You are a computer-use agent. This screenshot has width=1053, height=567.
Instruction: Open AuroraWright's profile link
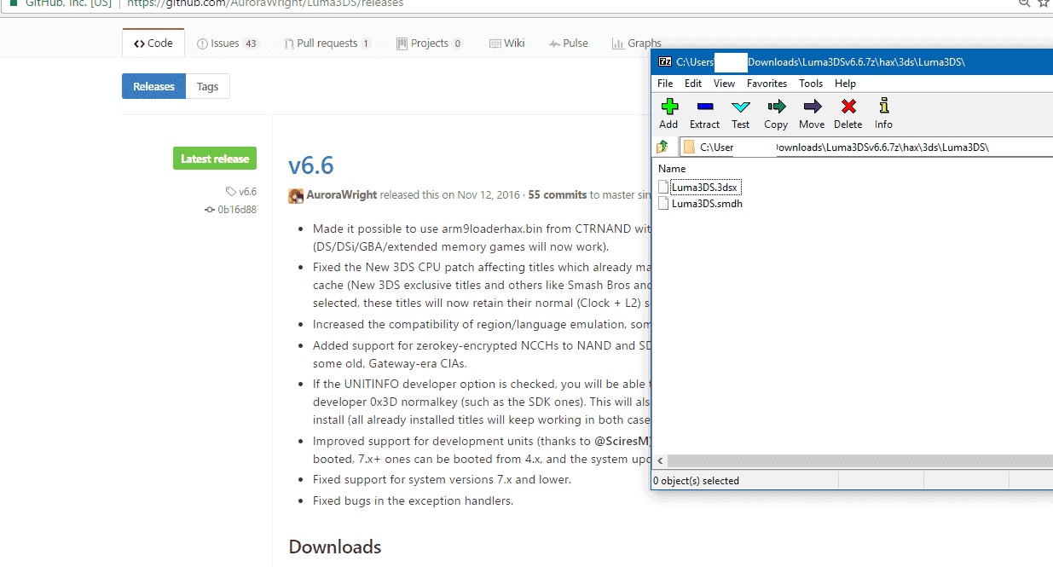click(x=341, y=194)
